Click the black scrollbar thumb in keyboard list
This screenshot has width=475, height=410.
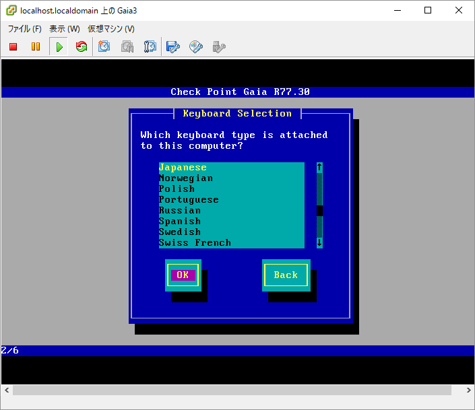pos(319,211)
